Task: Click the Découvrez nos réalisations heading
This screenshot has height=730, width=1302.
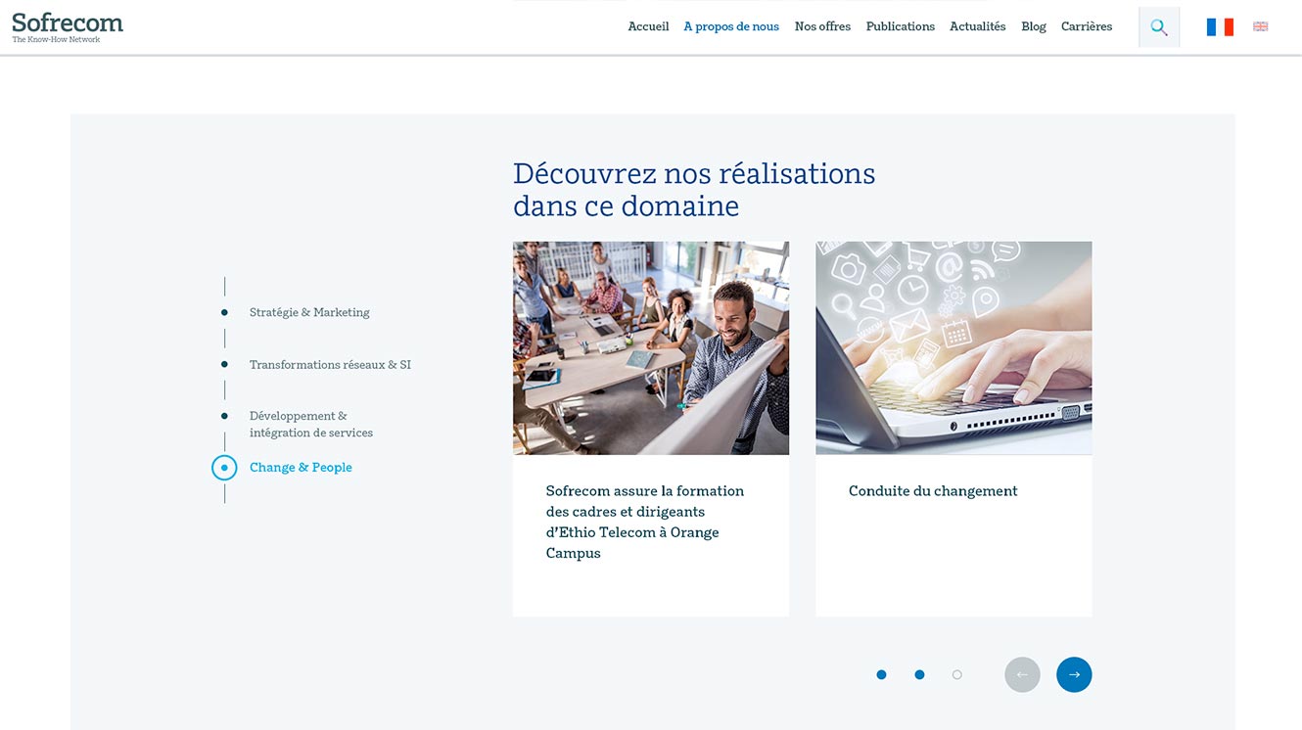Action: pos(694,189)
